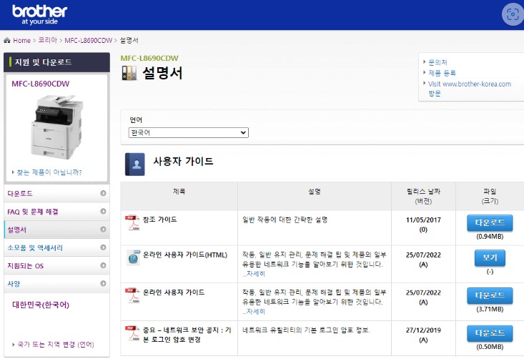The height and width of the screenshot is (364, 524).
Task: Open 제품 등록 link
Action: pos(442,73)
